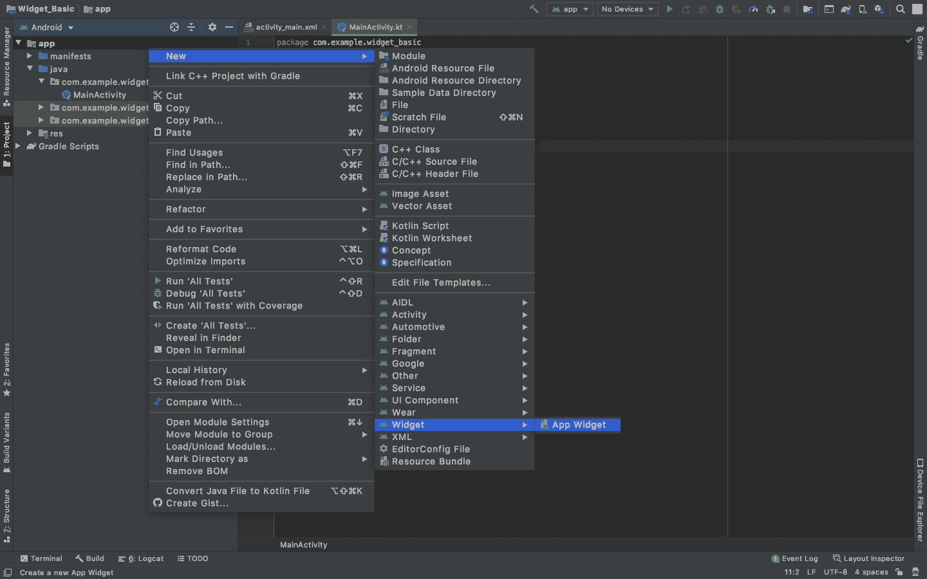This screenshot has height=579, width=927.
Task: Select App Widget in the submenu
Action: pos(578,425)
